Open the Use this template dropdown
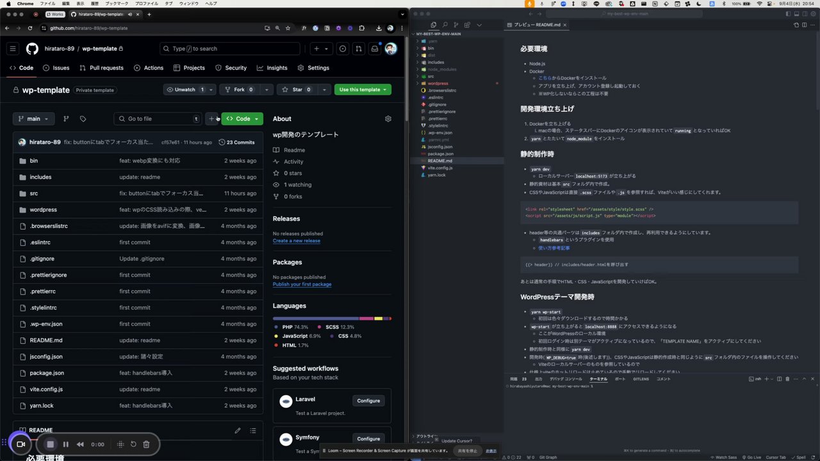 [363, 90]
